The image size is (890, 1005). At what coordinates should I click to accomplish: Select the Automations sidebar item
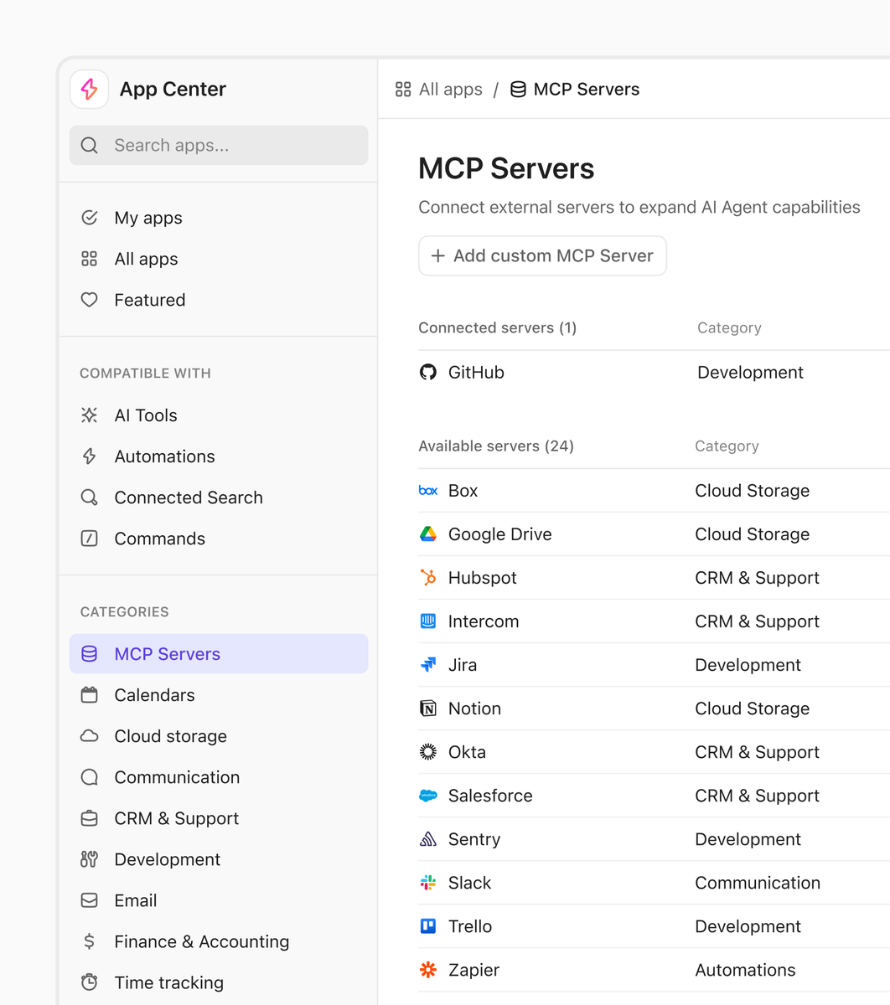tap(219, 456)
